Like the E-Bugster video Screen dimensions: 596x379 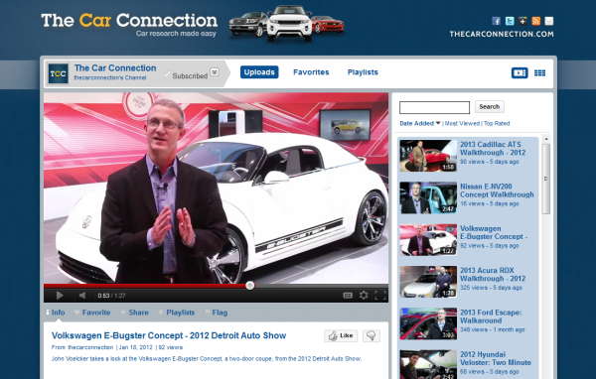(341, 335)
